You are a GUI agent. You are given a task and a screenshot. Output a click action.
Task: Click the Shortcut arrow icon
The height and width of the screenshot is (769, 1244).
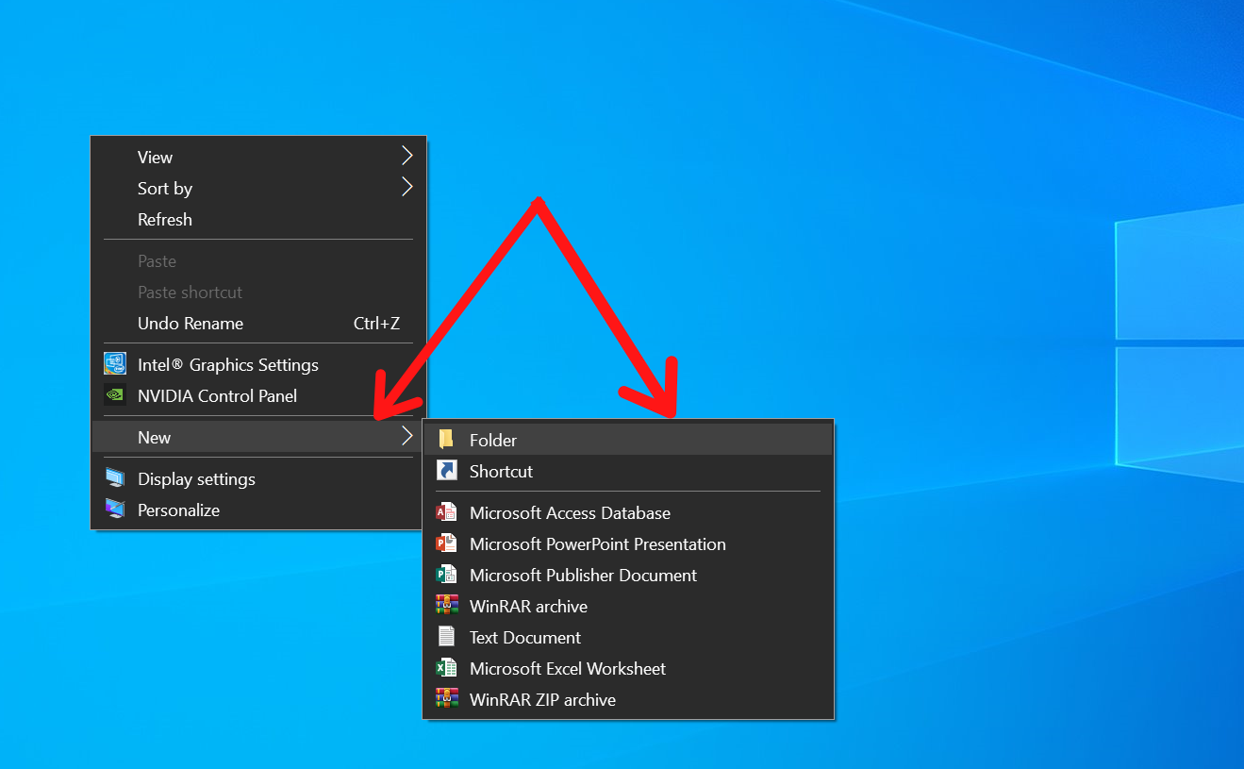pyautogui.click(x=446, y=470)
